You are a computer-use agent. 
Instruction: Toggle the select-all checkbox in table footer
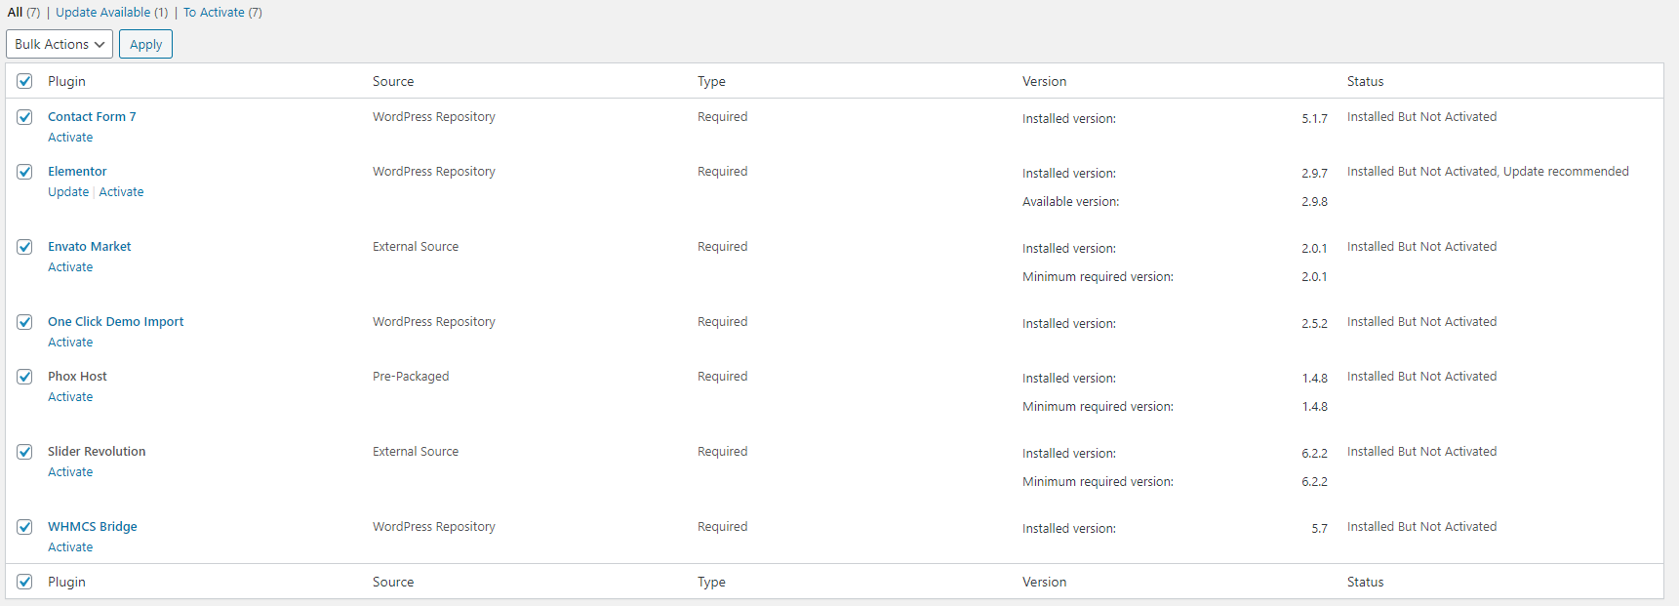coord(24,582)
